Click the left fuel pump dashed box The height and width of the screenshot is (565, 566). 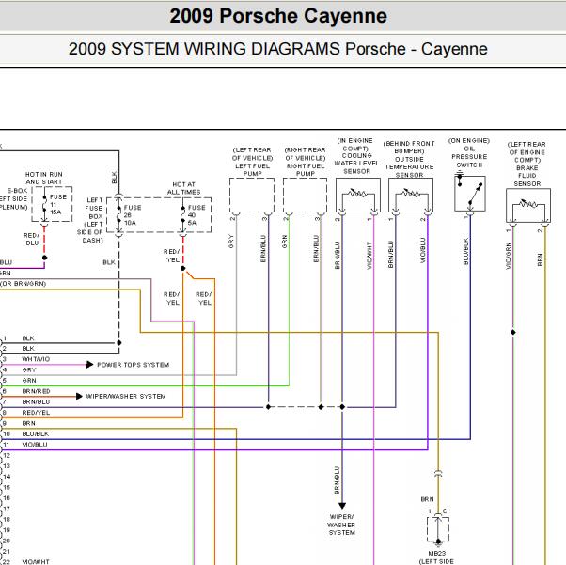252,195
